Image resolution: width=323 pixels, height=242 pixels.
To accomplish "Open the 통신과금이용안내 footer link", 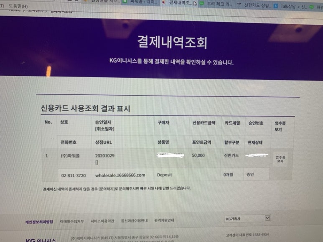I will pyautogui.click(x=134, y=221).
